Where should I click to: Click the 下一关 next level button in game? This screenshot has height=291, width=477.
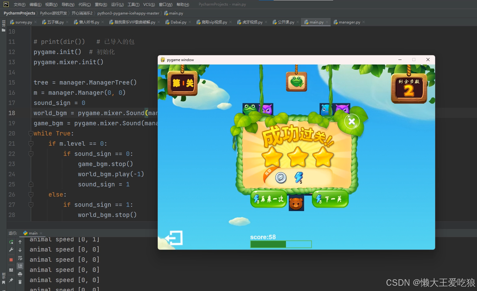coord(330,199)
